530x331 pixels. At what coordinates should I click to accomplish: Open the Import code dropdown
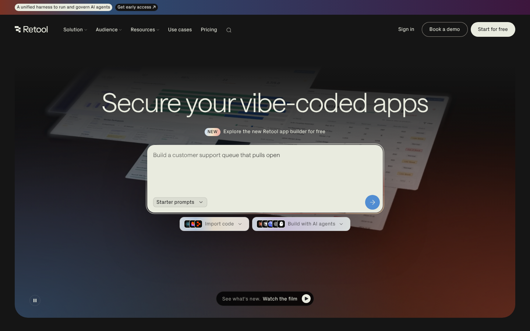pyautogui.click(x=214, y=224)
